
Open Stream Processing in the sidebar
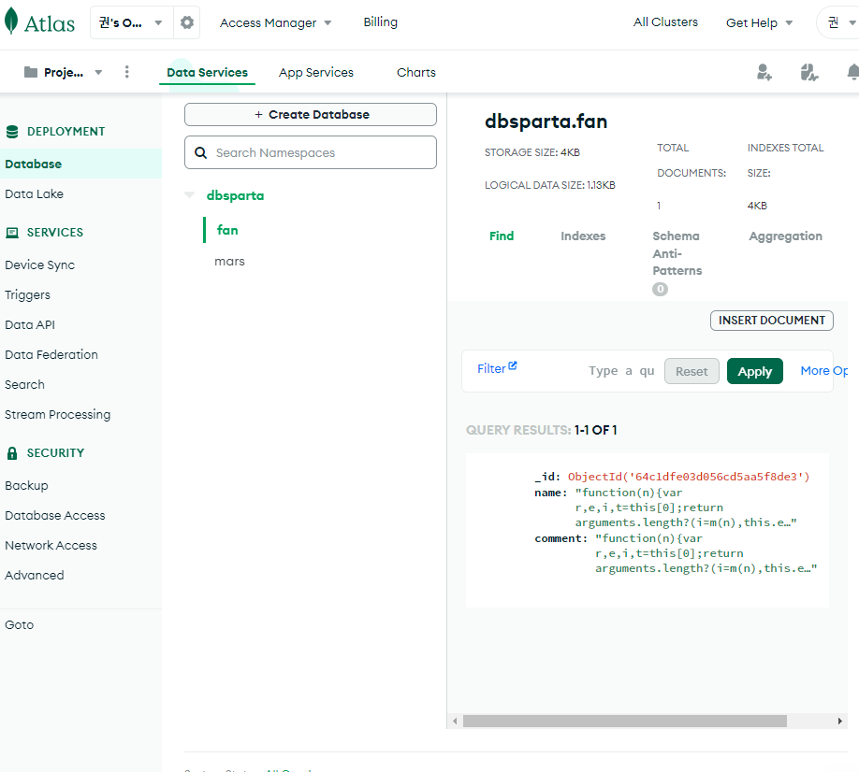click(57, 415)
